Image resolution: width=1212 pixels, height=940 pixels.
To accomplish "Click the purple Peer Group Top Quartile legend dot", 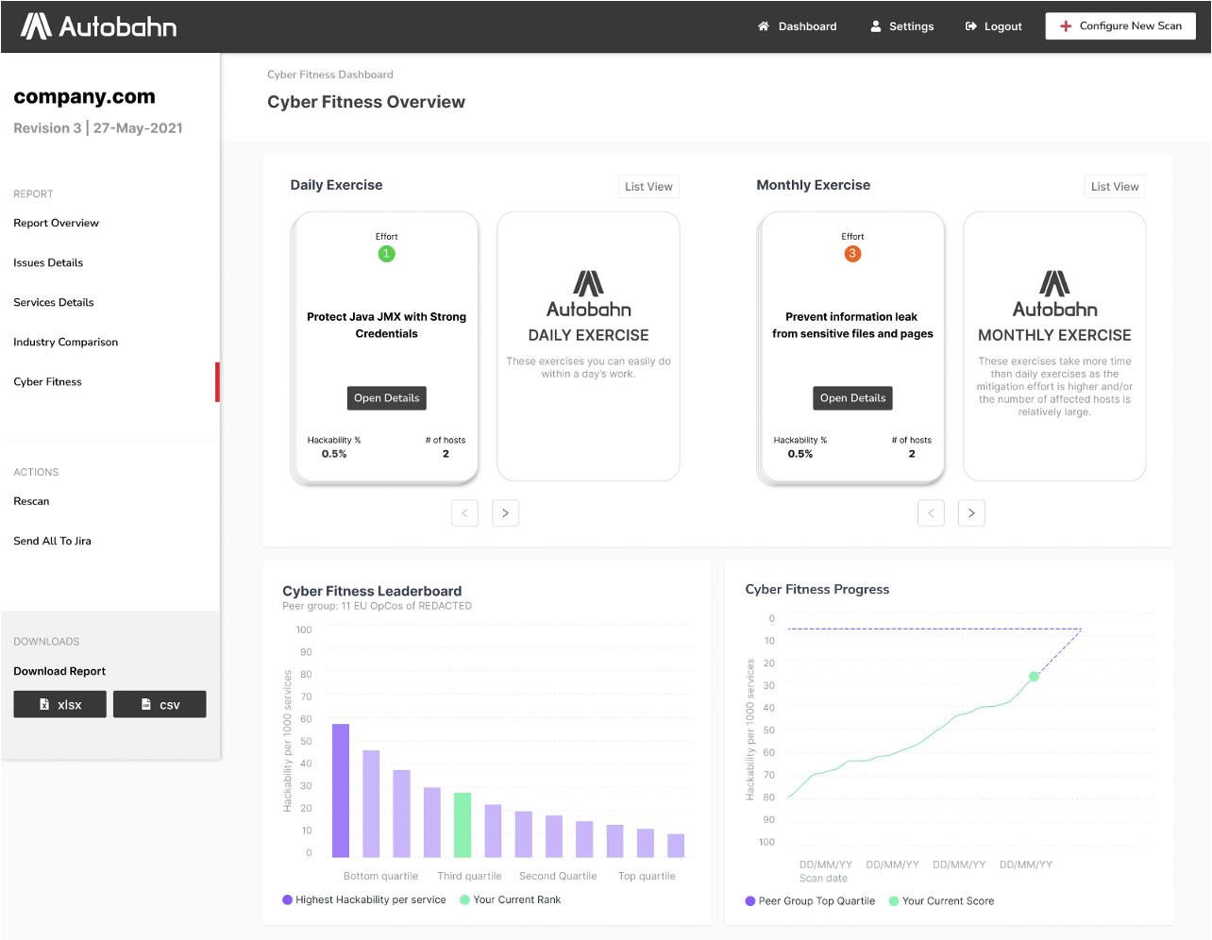I will tap(750, 901).
